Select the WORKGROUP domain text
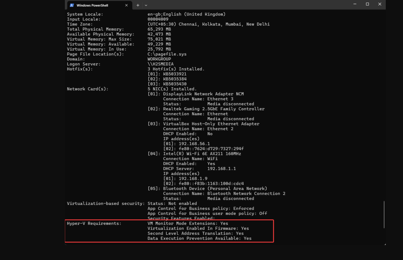 pos(159,59)
